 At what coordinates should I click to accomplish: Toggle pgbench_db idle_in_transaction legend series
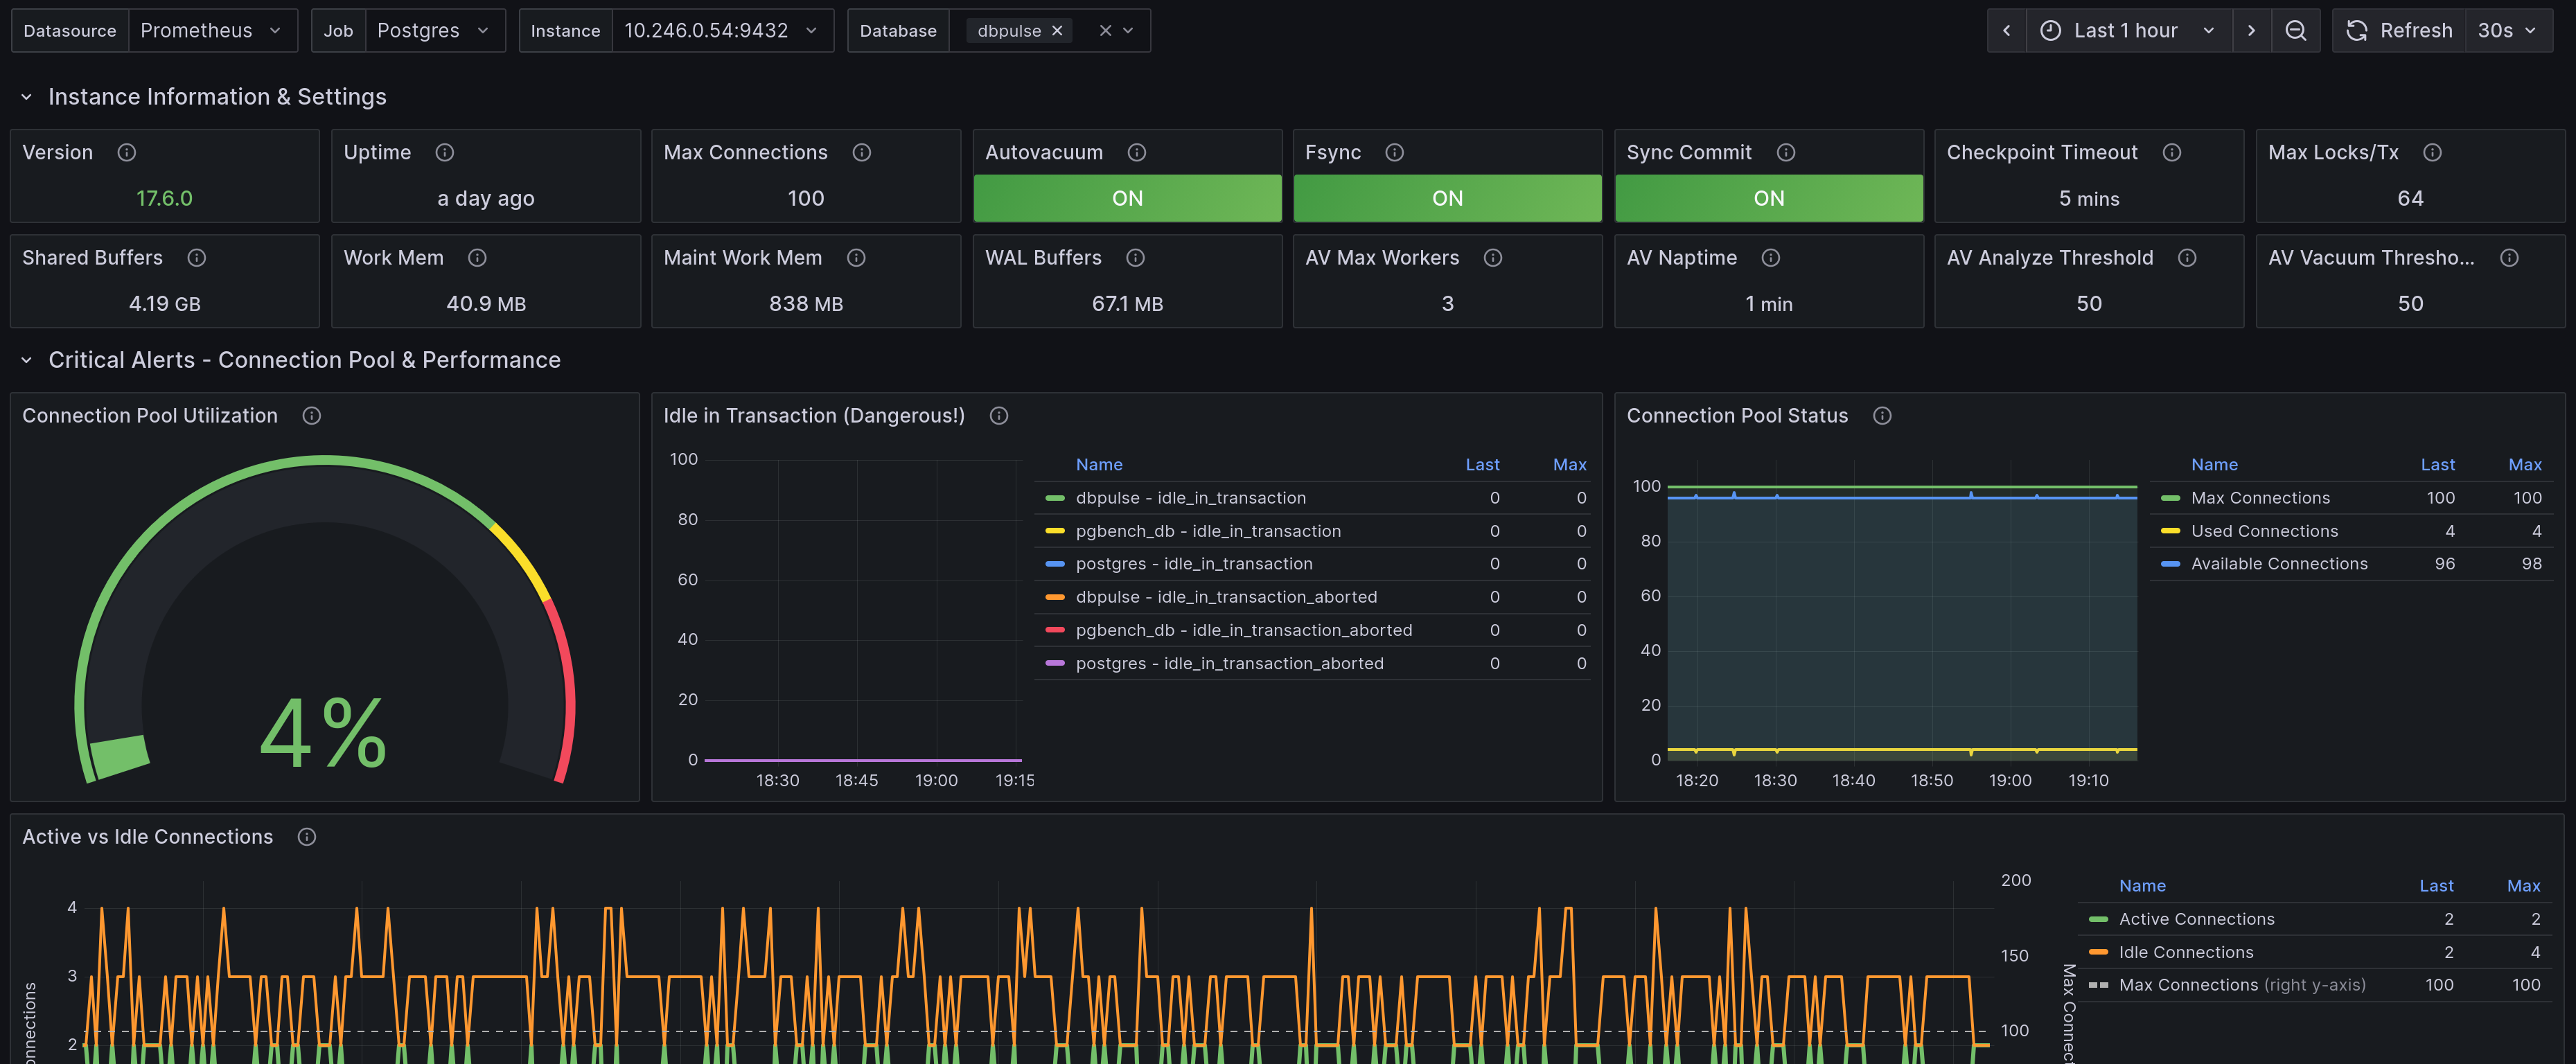pos(1207,531)
